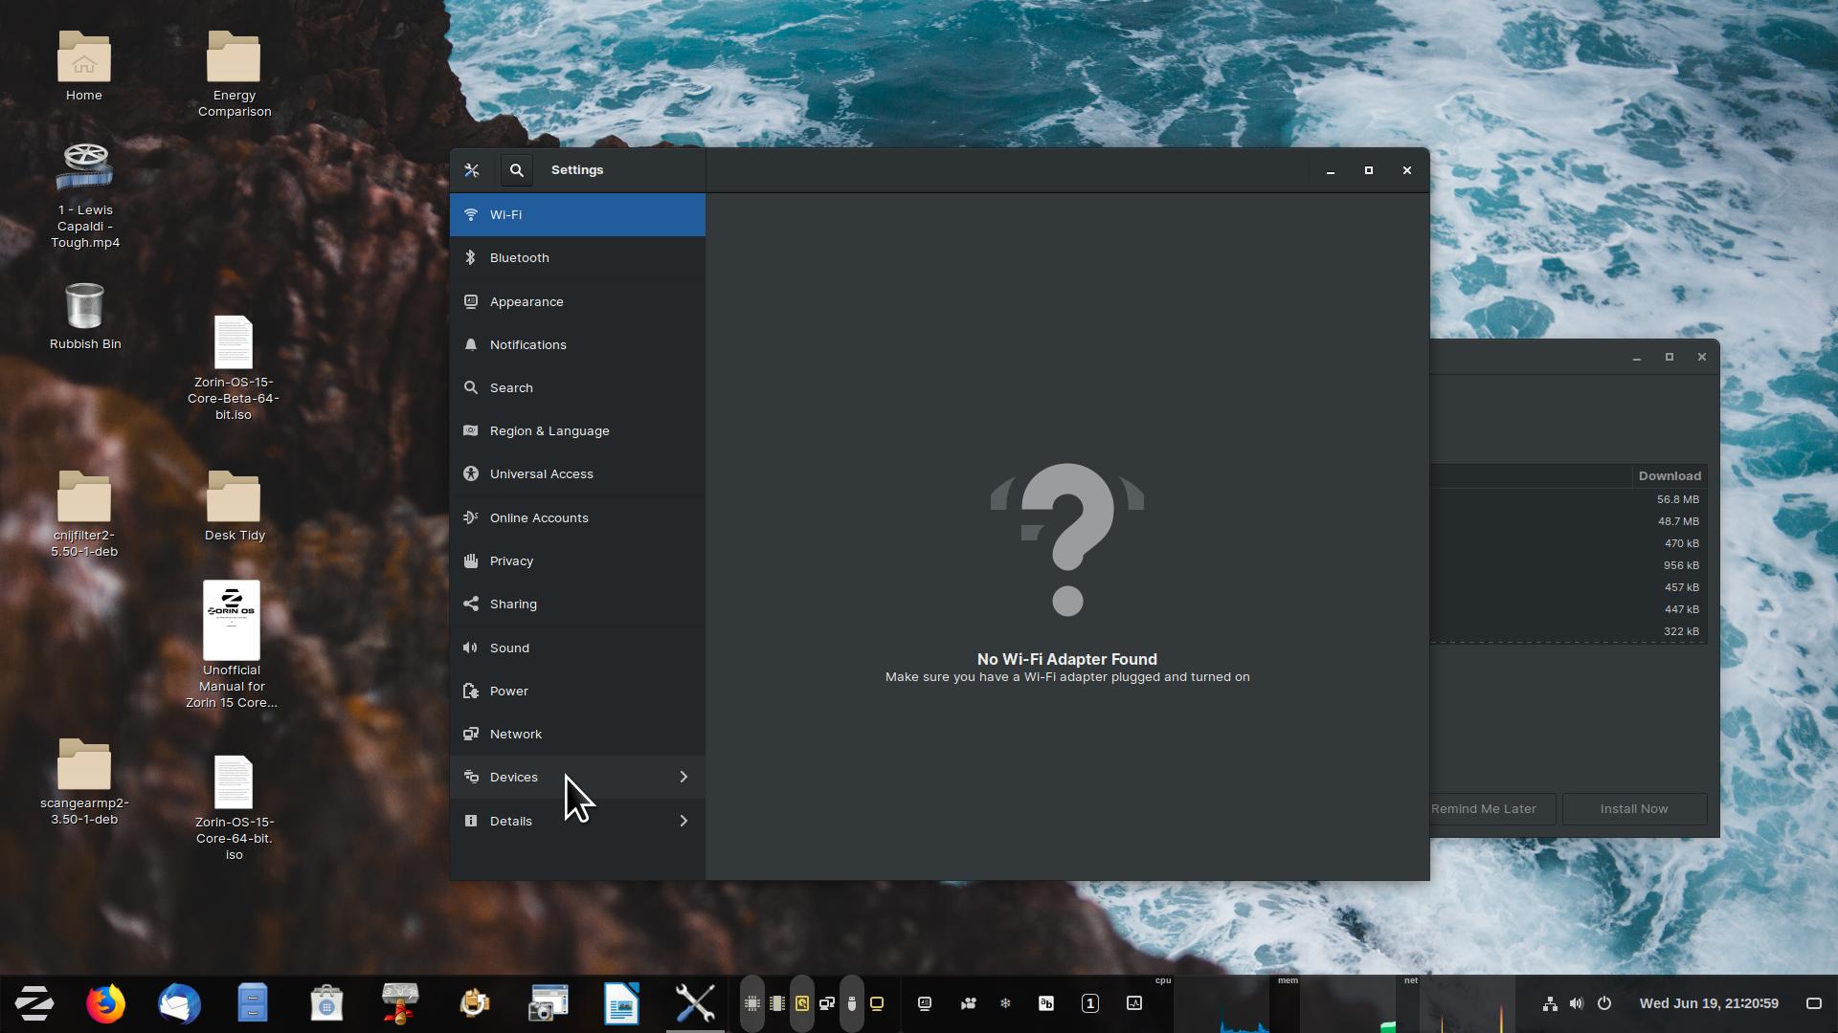Click the Install Now button
Image resolution: width=1838 pixels, height=1033 pixels.
pyautogui.click(x=1633, y=809)
